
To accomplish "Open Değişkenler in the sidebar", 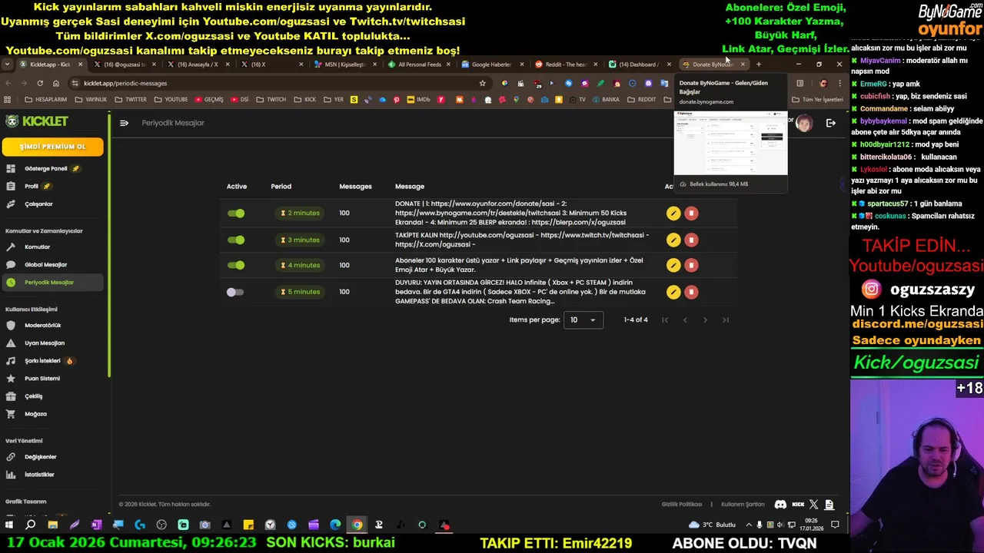I will click(52, 457).
